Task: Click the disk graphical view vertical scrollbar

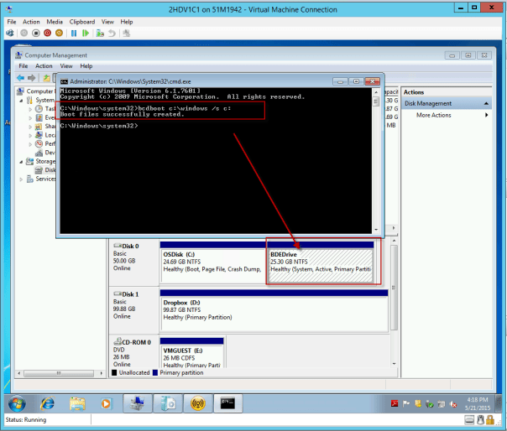Action: (x=394, y=302)
